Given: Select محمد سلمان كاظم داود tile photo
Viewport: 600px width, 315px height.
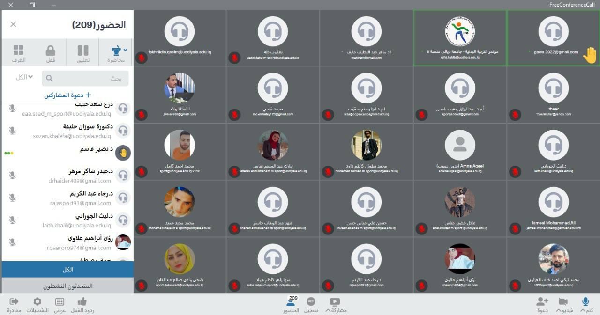Looking at the screenshot, I should (x=366, y=145).
